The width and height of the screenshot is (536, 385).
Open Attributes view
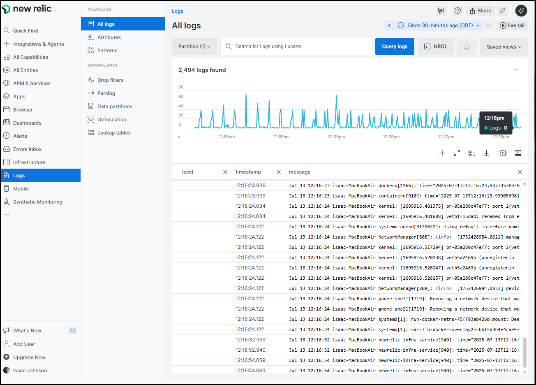point(123,37)
